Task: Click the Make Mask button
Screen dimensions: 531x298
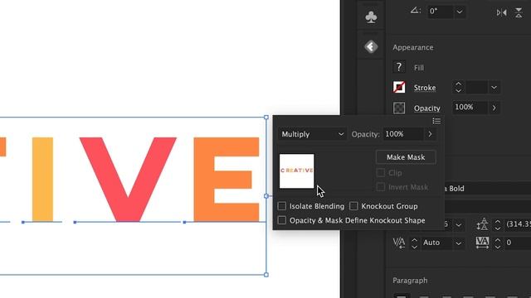Action: 406,157
